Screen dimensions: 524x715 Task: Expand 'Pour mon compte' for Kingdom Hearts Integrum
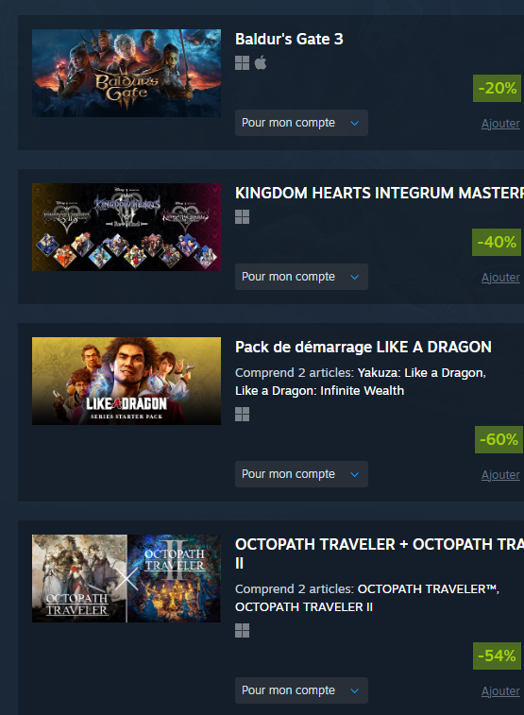(x=301, y=277)
